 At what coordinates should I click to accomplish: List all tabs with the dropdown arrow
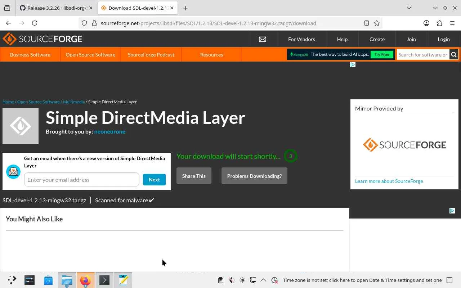(409, 8)
